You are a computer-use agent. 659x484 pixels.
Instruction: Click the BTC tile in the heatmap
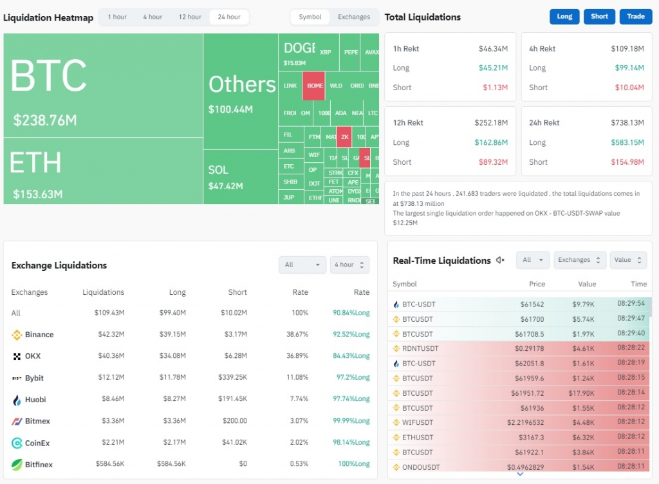[x=103, y=86]
